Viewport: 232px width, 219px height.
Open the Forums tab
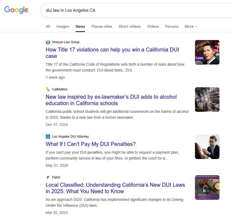[172, 26]
